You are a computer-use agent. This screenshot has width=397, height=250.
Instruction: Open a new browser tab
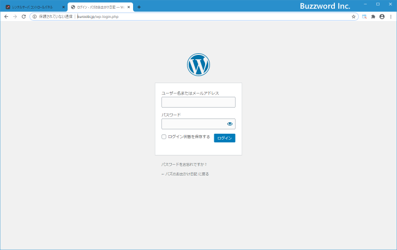tap(139, 7)
